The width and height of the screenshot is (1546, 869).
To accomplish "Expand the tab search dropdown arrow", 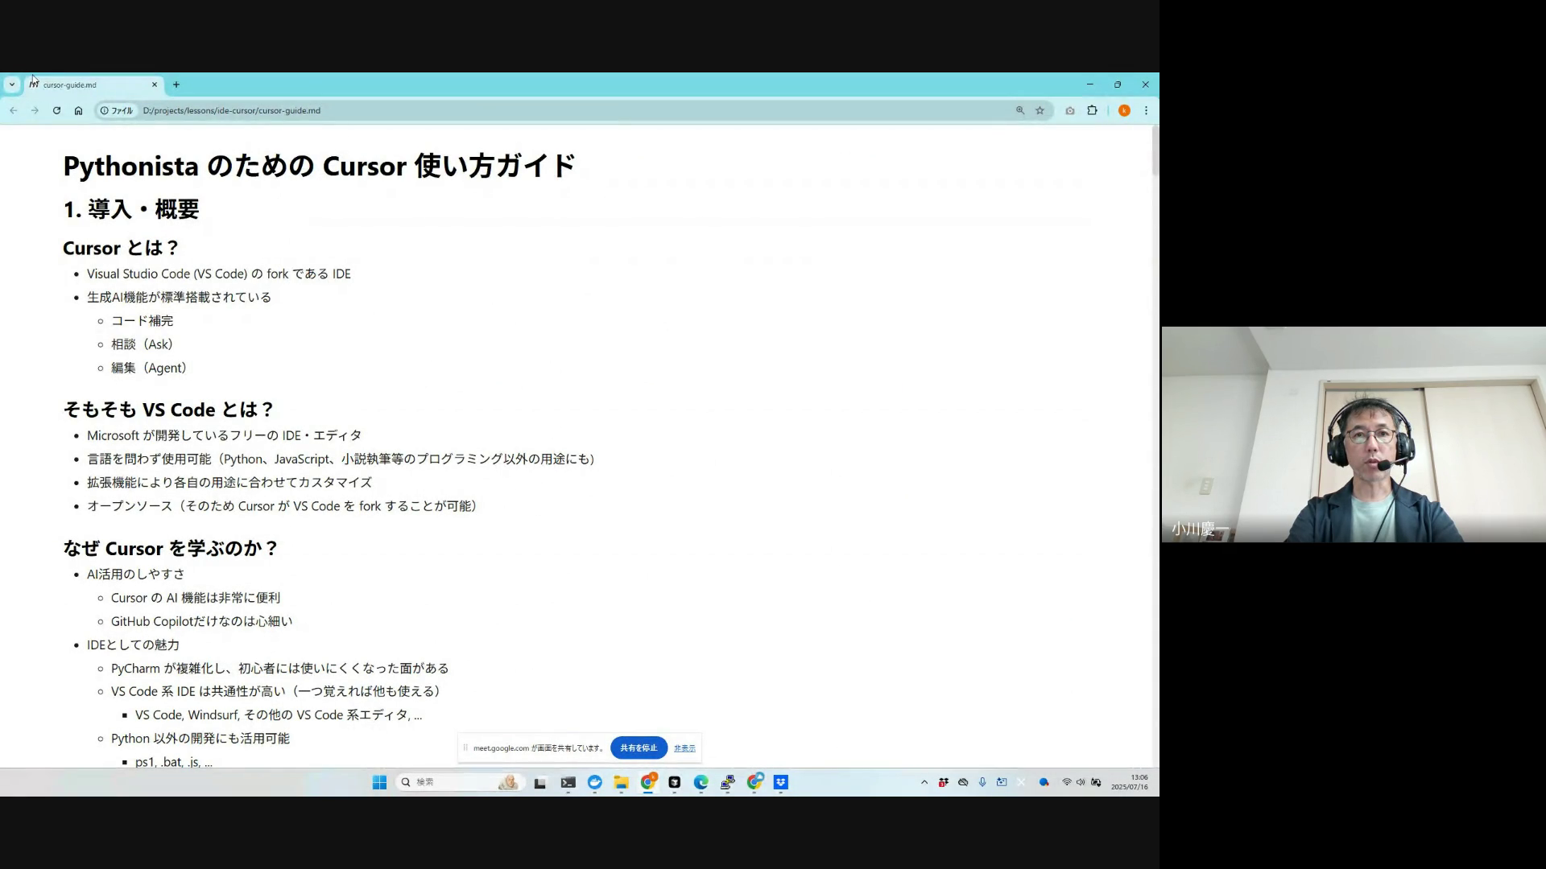I will click(11, 84).
